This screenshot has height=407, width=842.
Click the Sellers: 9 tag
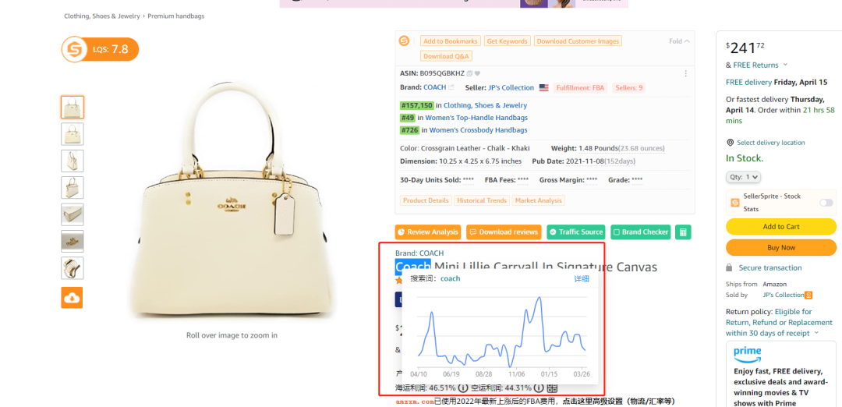point(629,87)
